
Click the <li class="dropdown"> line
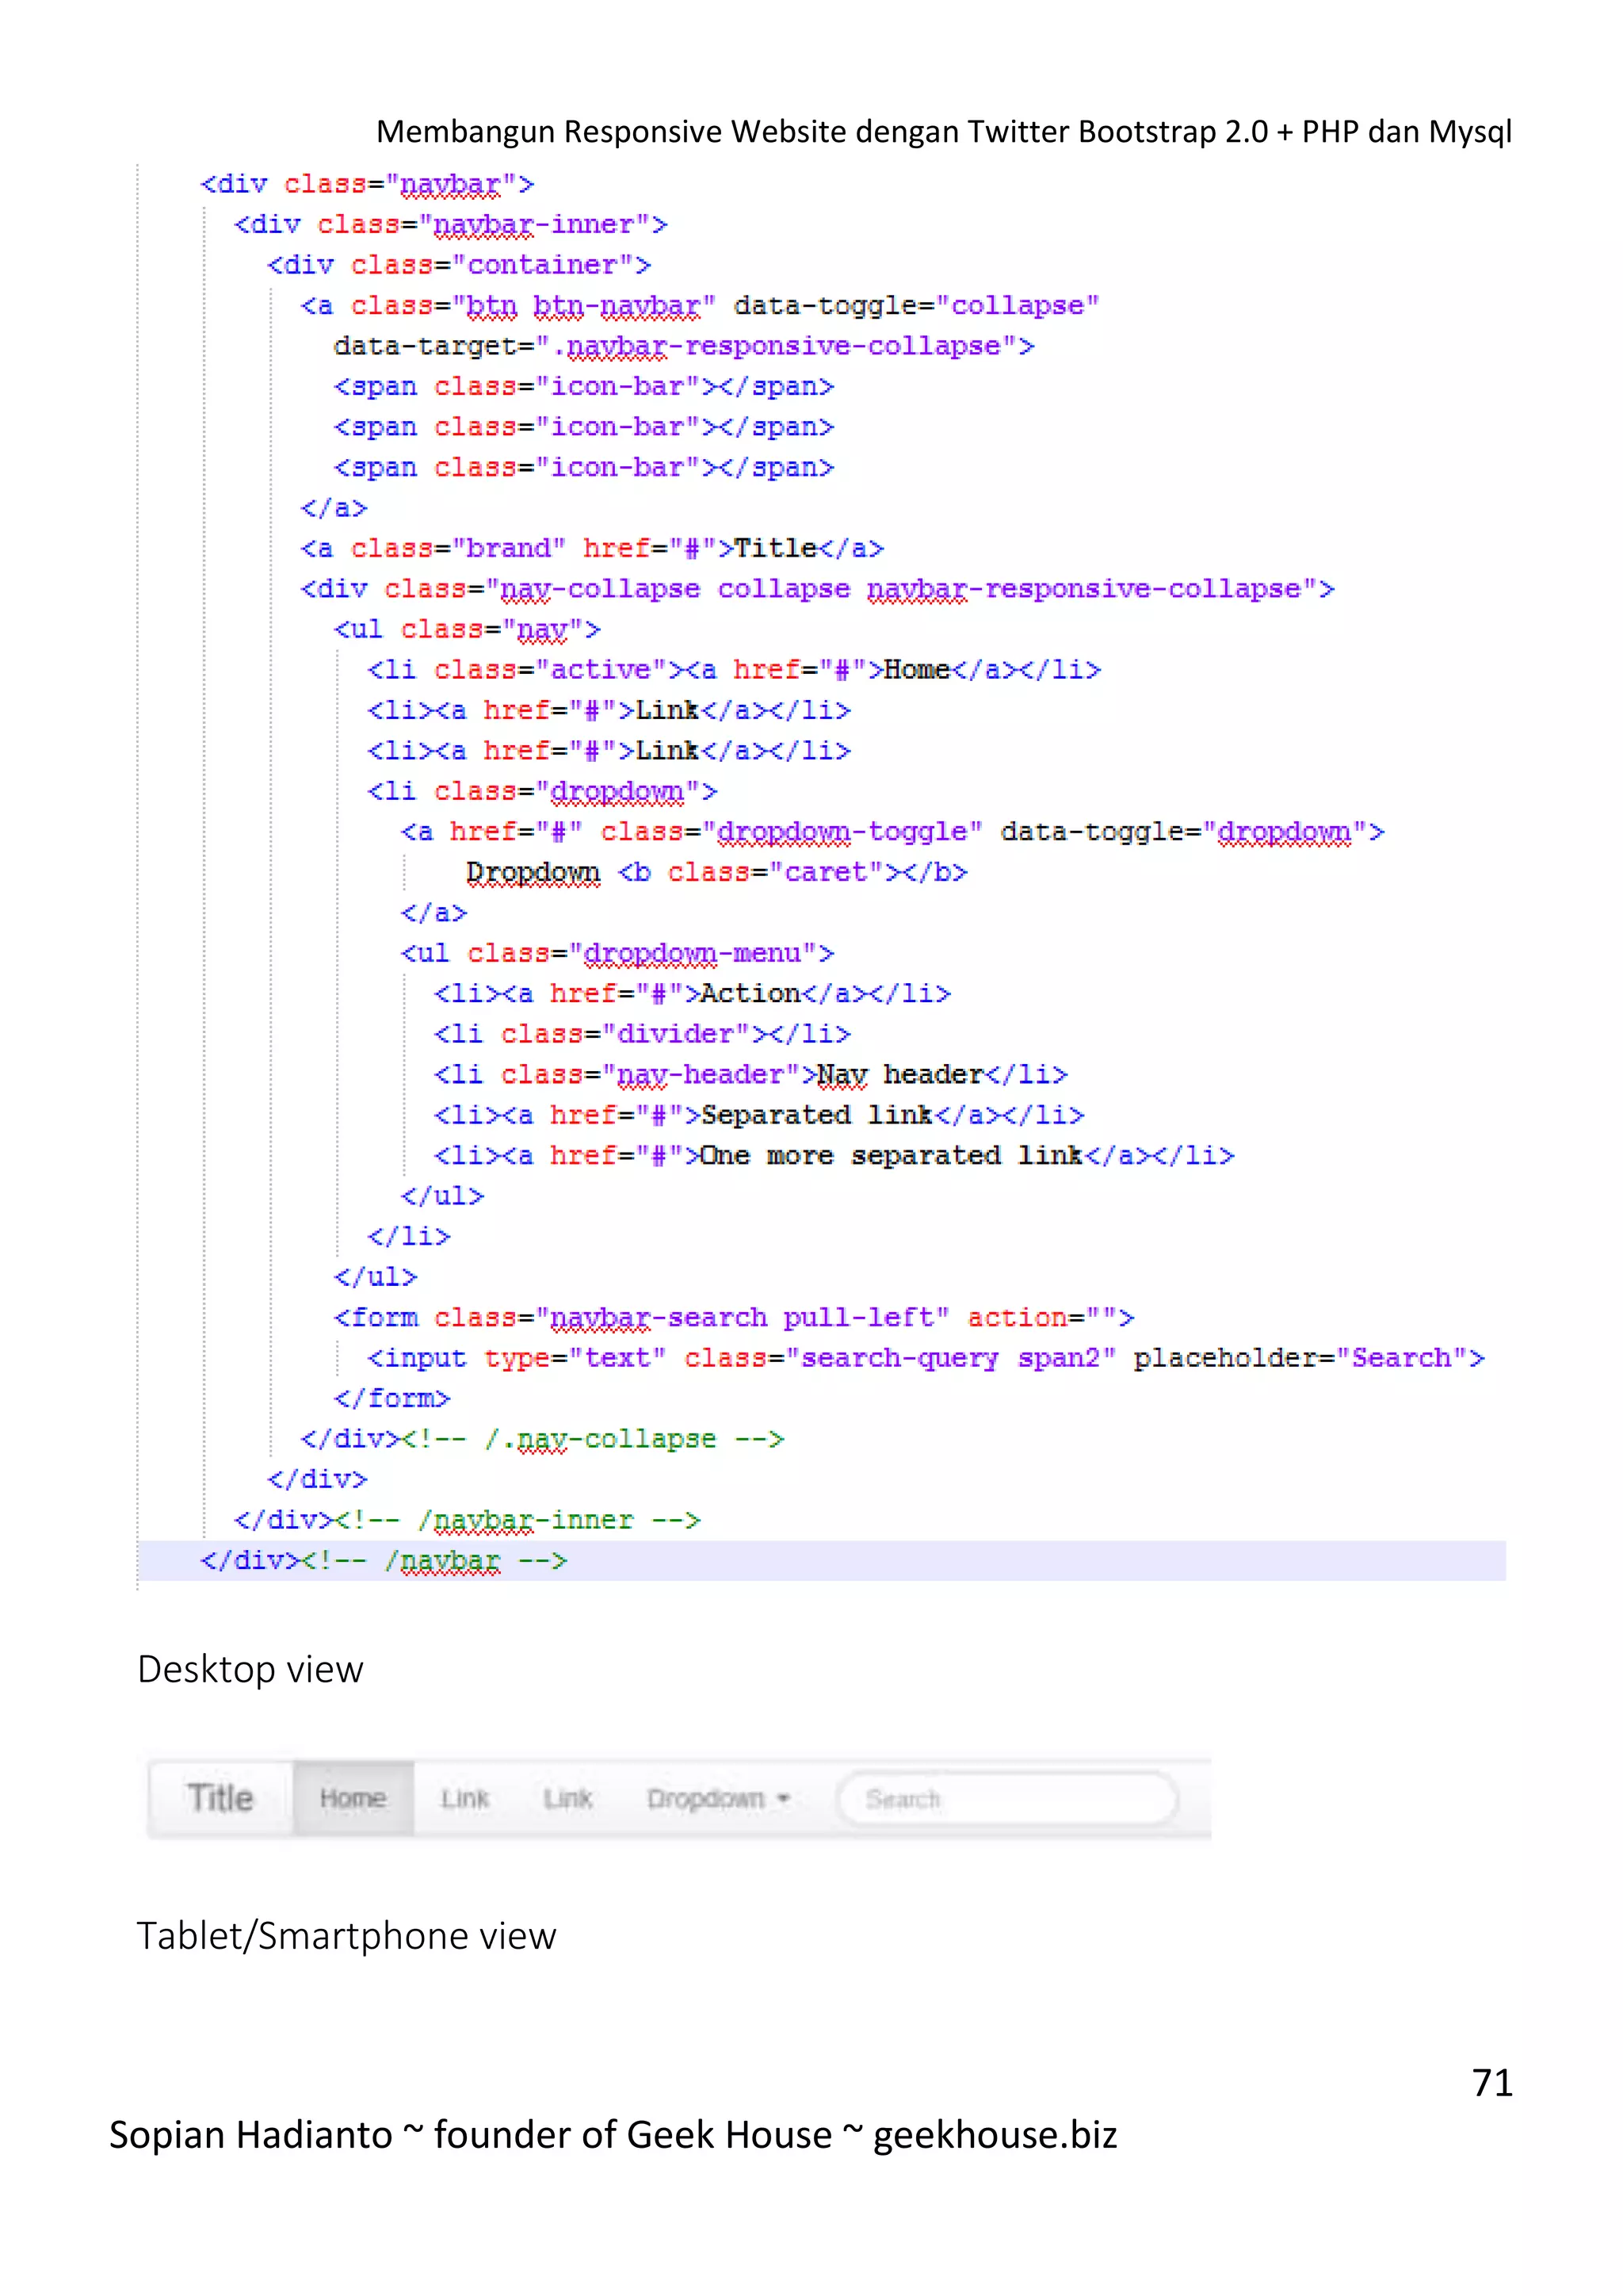[x=542, y=791]
